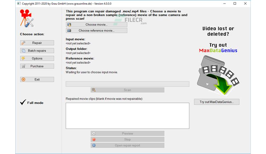Open Batch repairs
This screenshot has width=266, height=154.
coord(37,51)
